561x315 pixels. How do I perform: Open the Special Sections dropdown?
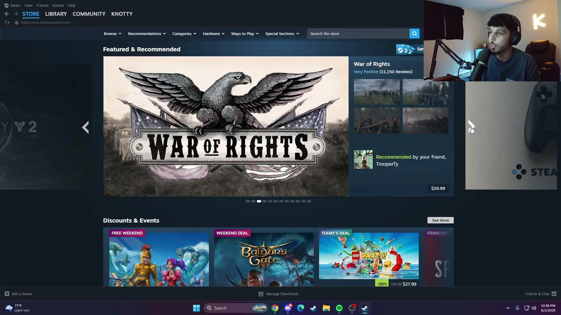pos(282,34)
